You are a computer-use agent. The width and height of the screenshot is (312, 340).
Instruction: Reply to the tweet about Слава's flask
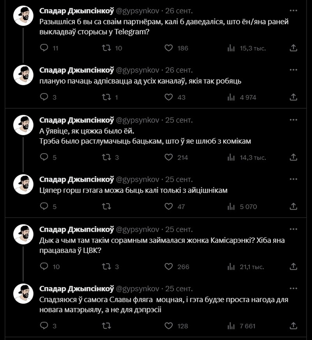(x=45, y=326)
